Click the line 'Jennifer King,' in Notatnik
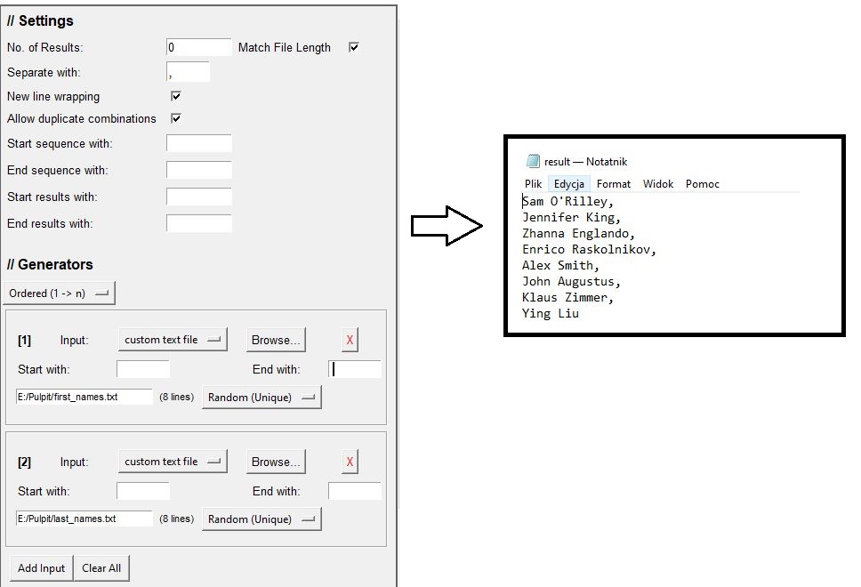 (x=571, y=217)
